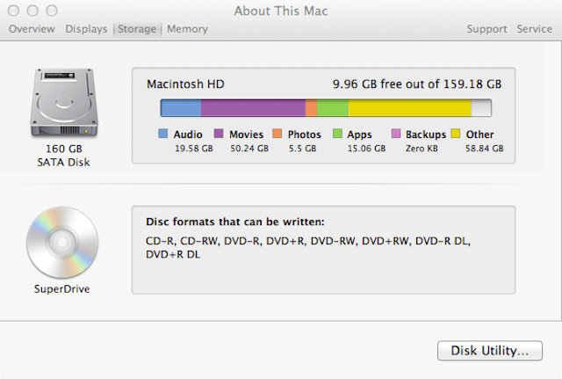
Task: Click the yellow Other legend square
Action: 456,134
